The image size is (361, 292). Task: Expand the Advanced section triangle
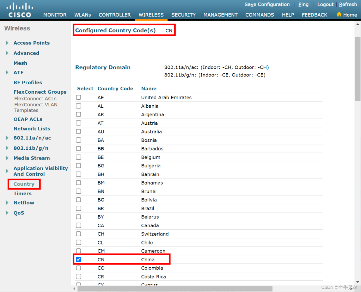point(7,53)
